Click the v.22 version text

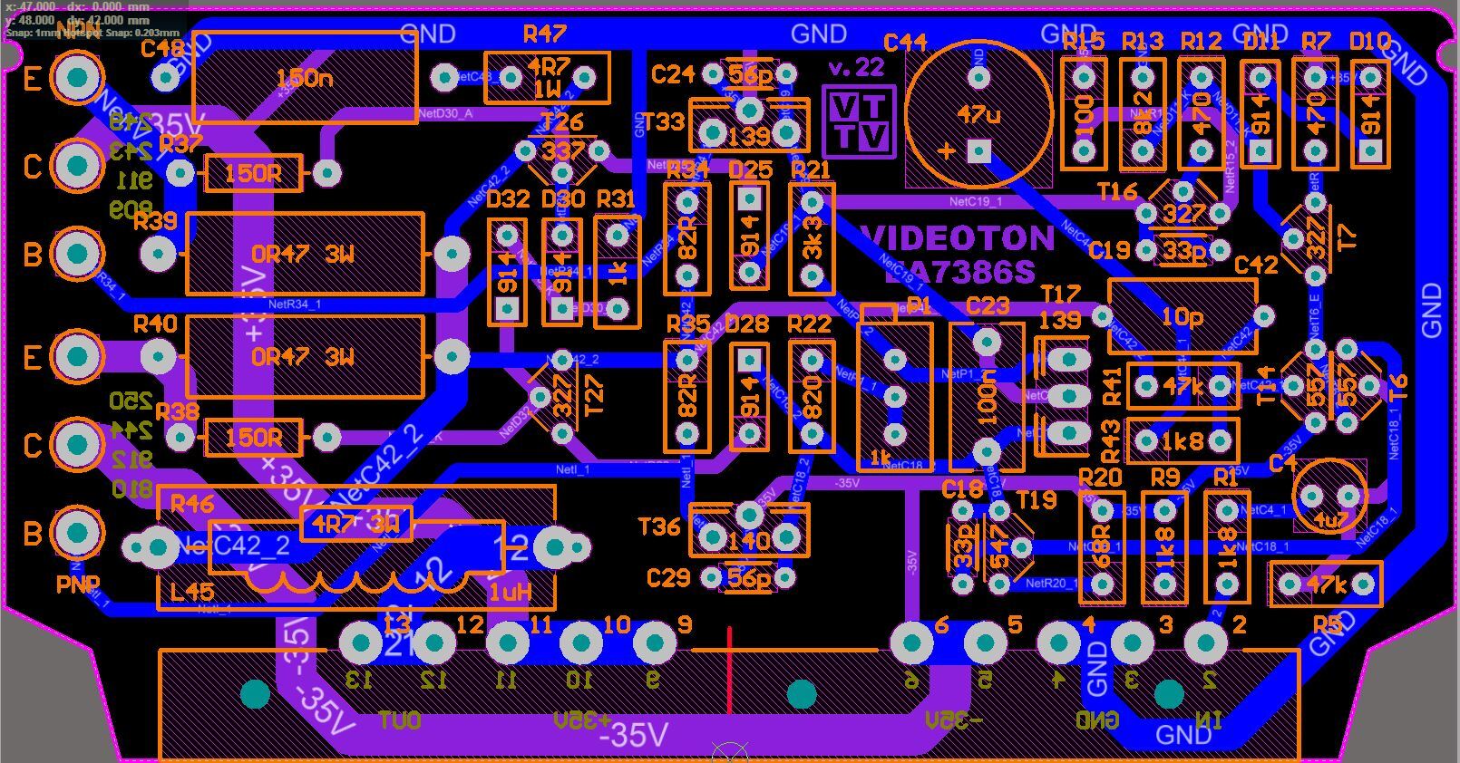click(857, 67)
